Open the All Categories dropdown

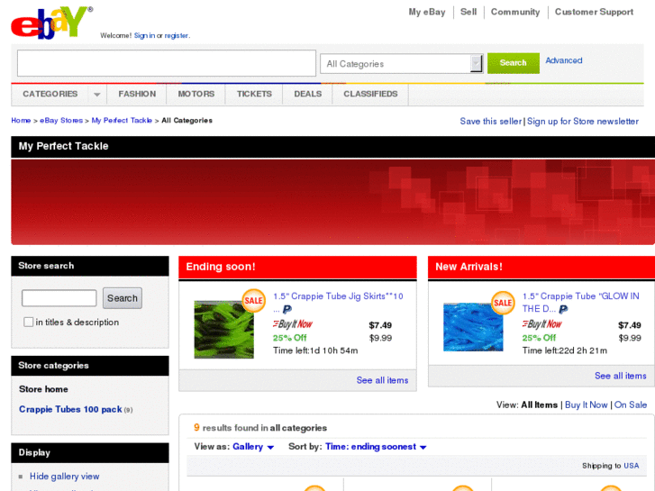click(402, 64)
